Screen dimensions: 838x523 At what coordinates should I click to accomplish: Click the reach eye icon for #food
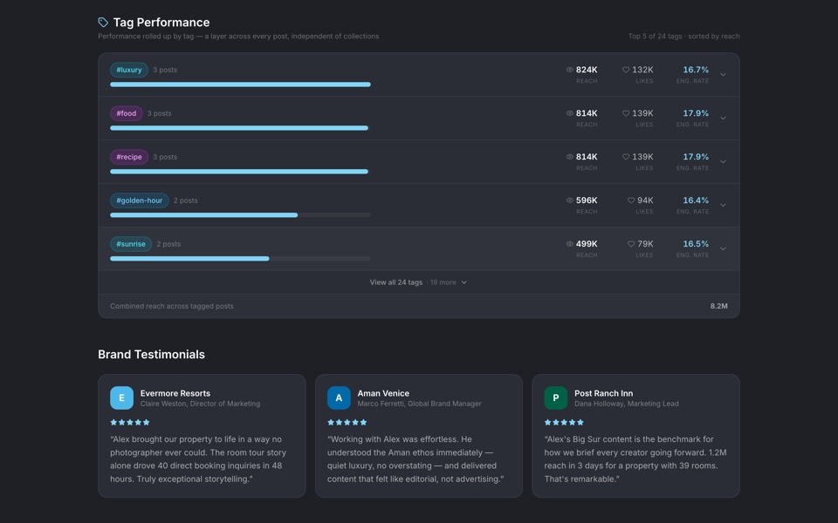(570, 113)
